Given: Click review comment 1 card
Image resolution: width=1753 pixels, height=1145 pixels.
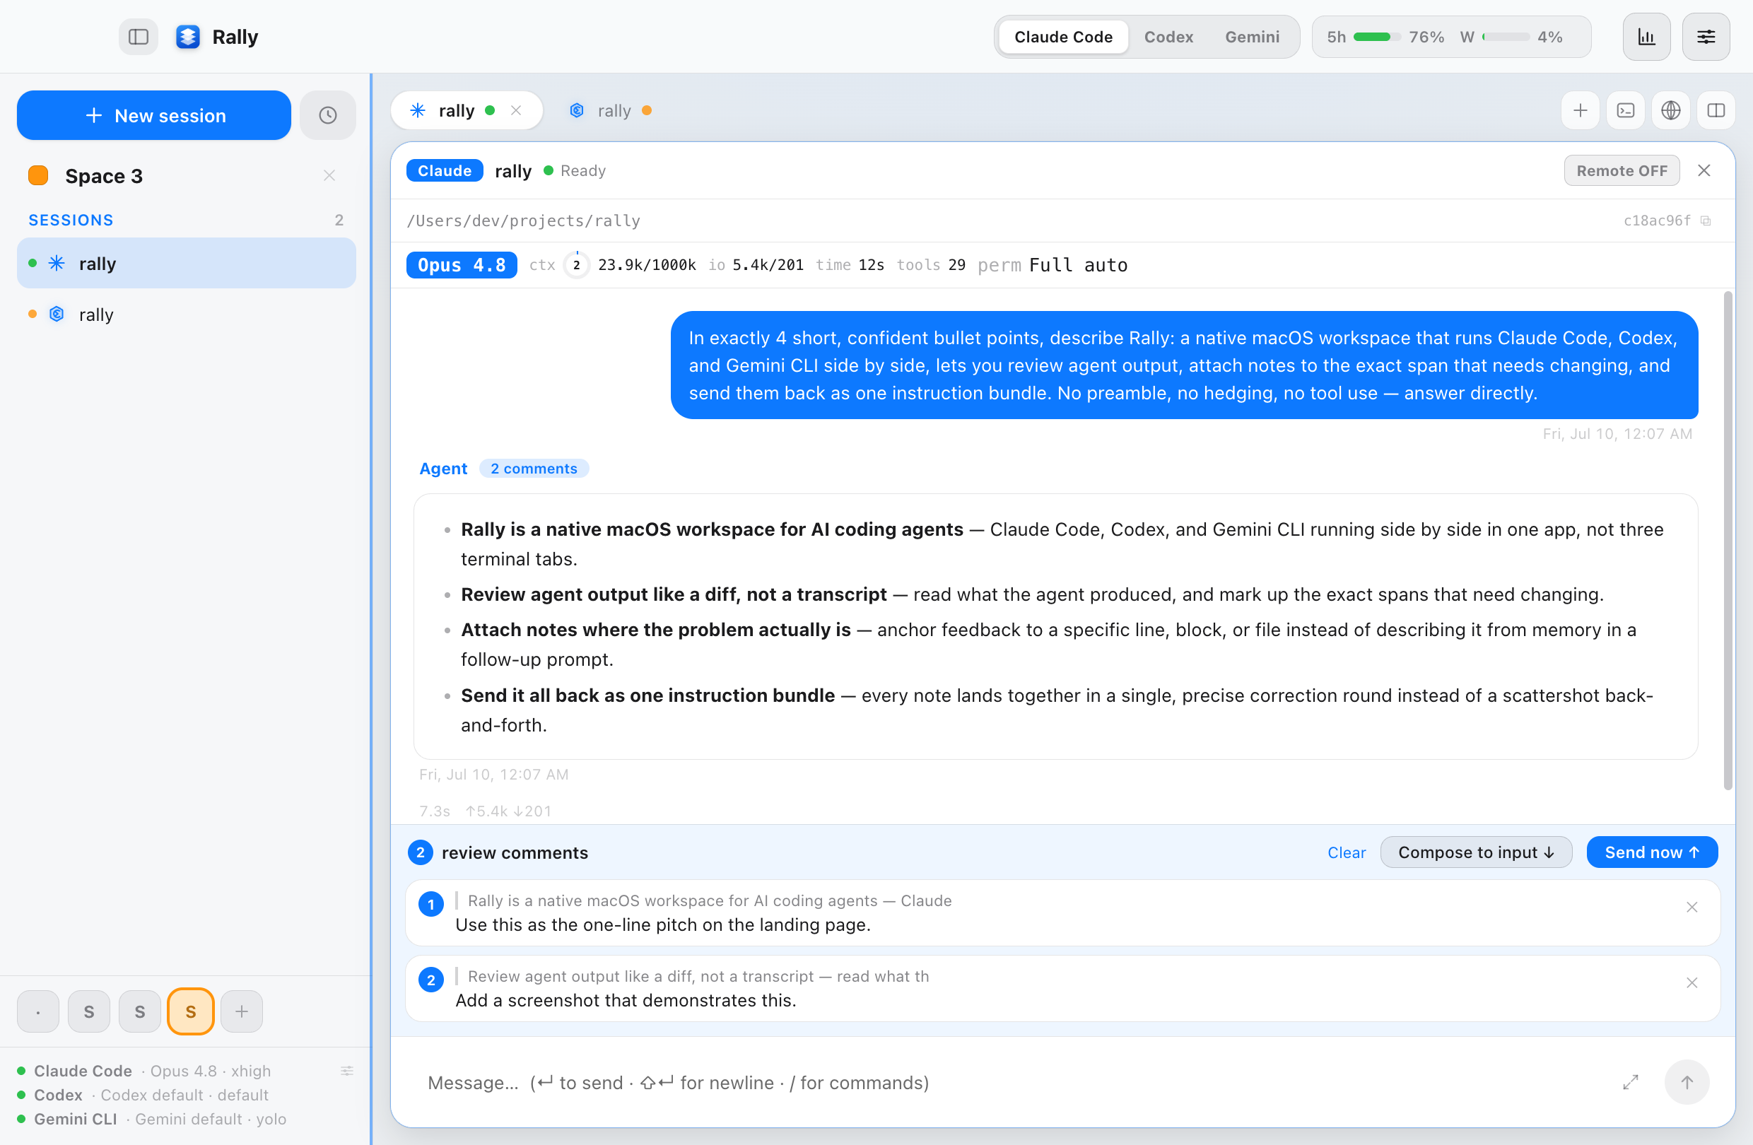Looking at the screenshot, I should click(x=1062, y=912).
